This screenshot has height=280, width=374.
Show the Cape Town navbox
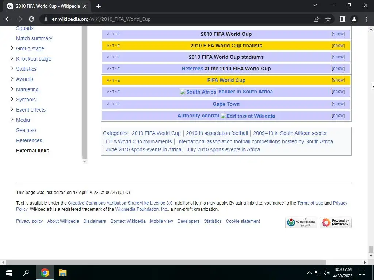[x=338, y=104]
